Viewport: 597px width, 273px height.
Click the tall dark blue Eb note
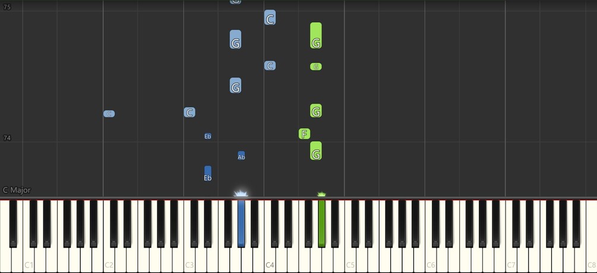pos(207,173)
